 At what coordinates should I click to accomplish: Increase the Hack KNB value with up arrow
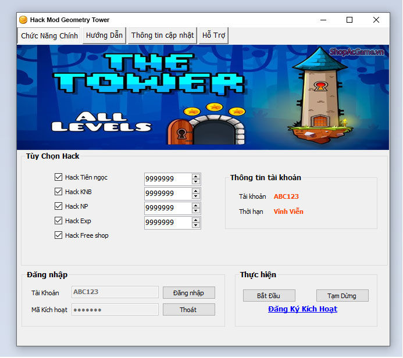tap(196, 191)
